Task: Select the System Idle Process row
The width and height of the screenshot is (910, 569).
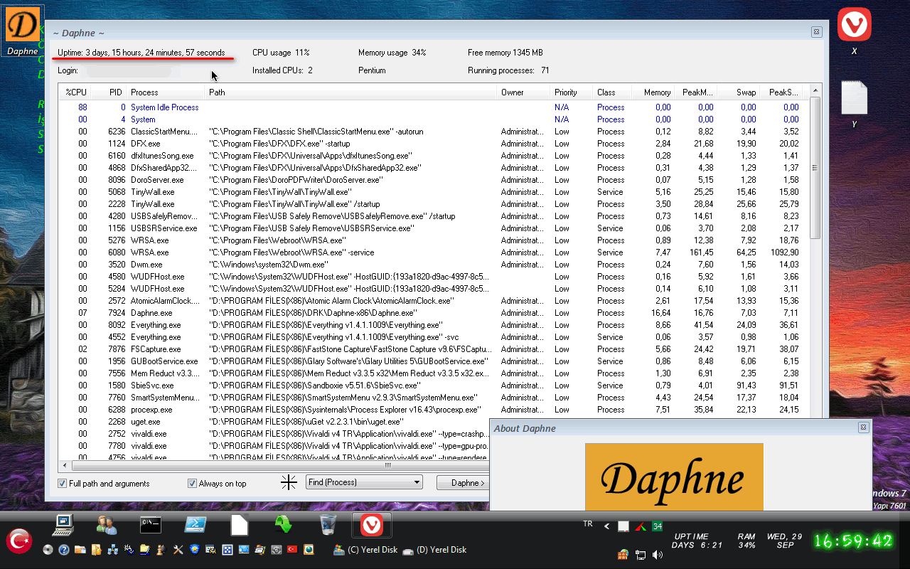Action: point(434,107)
